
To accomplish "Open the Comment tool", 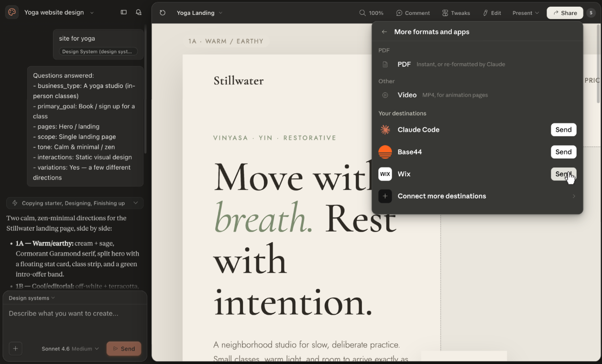I will (x=413, y=13).
